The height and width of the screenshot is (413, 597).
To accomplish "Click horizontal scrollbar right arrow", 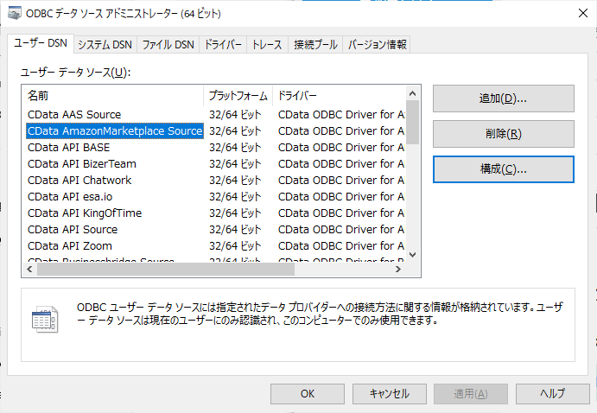I will (398, 269).
